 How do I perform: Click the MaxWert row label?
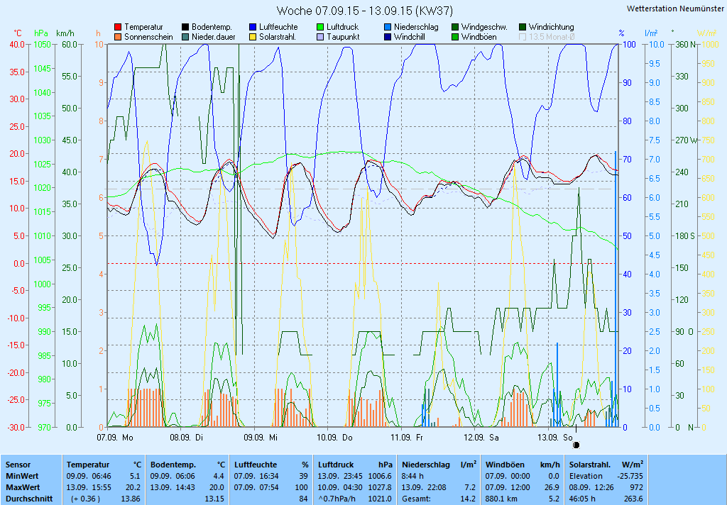(x=23, y=487)
